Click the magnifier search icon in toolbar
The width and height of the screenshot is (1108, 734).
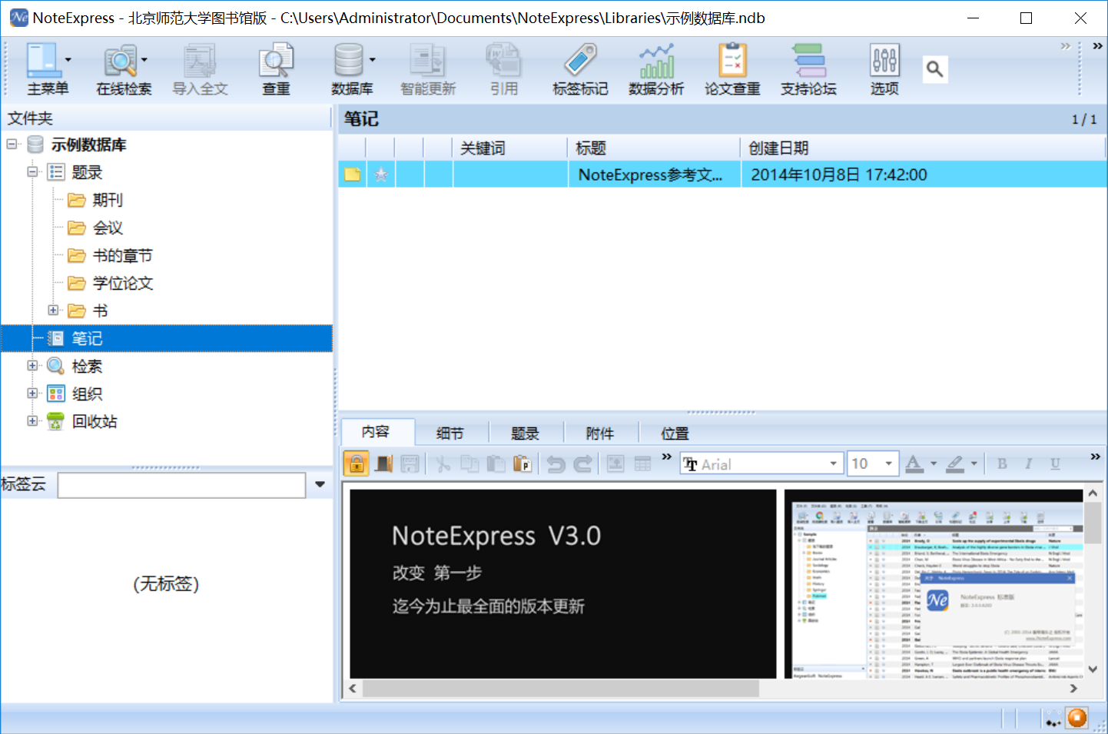935,69
